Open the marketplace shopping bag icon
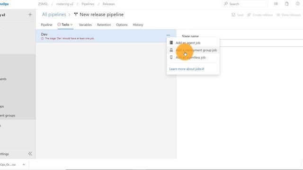The image size is (303, 170). 287,4
